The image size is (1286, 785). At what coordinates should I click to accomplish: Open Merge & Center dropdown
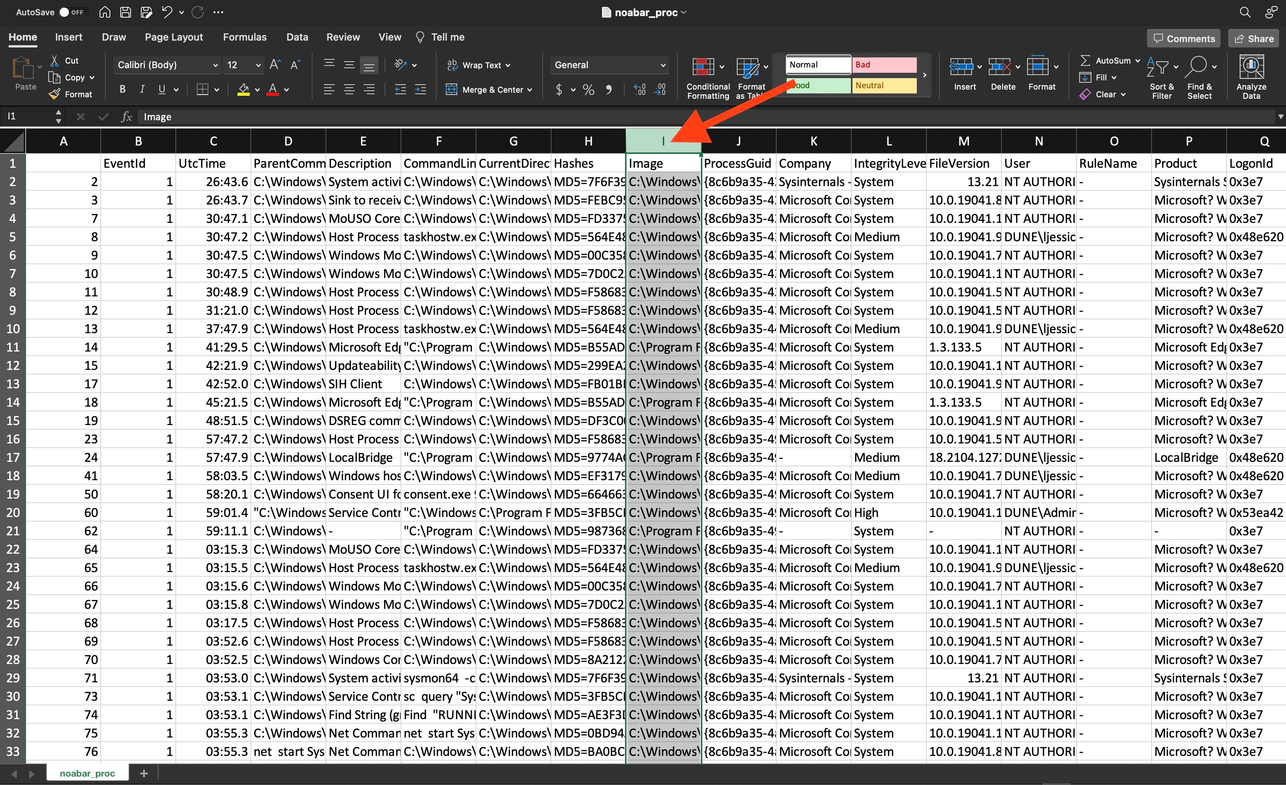click(x=530, y=90)
